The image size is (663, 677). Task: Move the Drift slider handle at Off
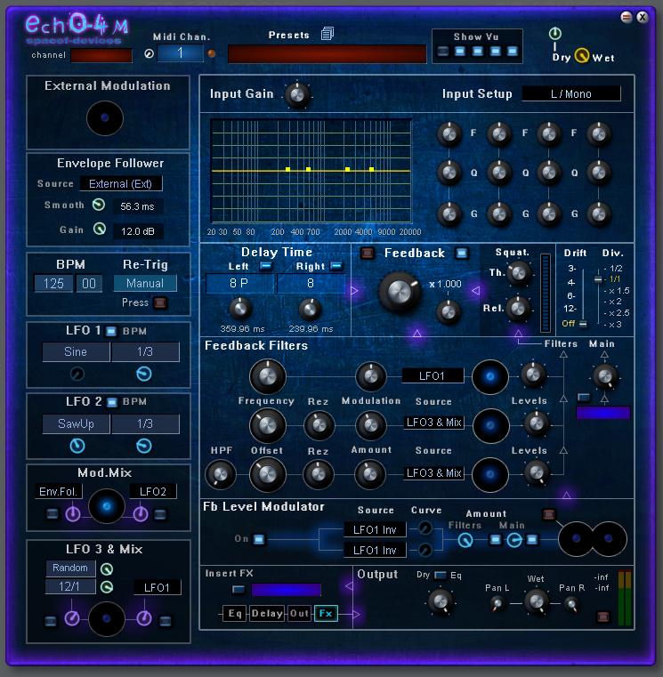tap(583, 324)
